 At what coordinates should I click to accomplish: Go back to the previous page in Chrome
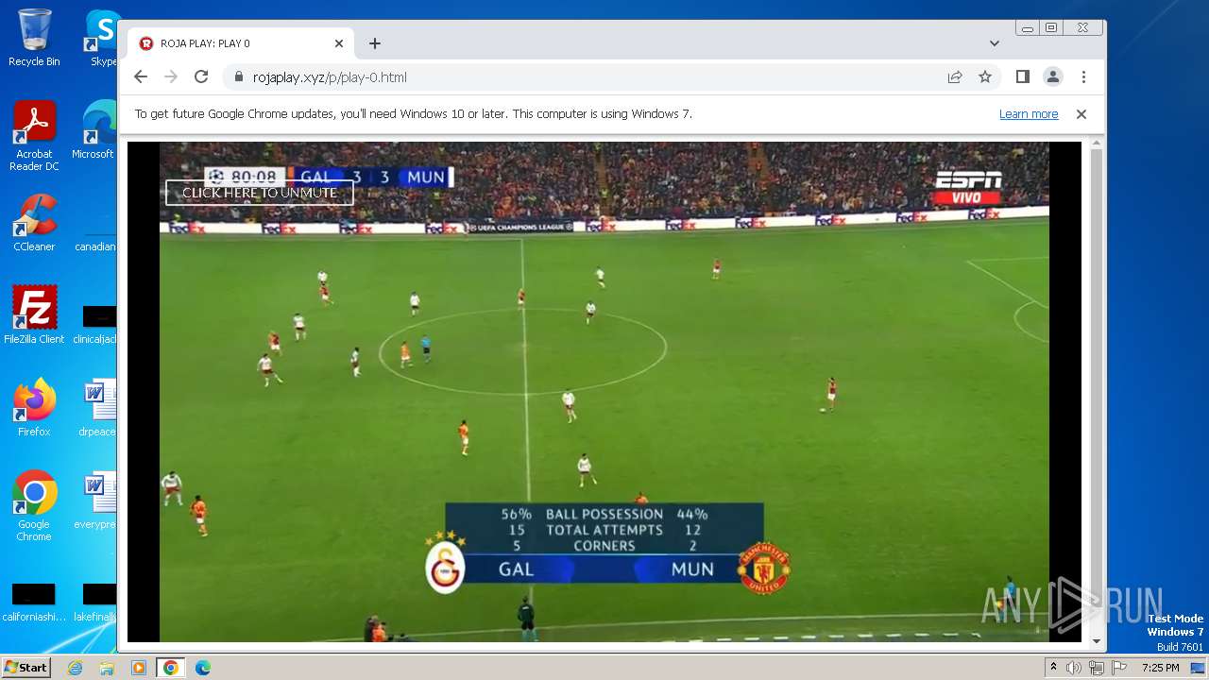click(x=141, y=77)
